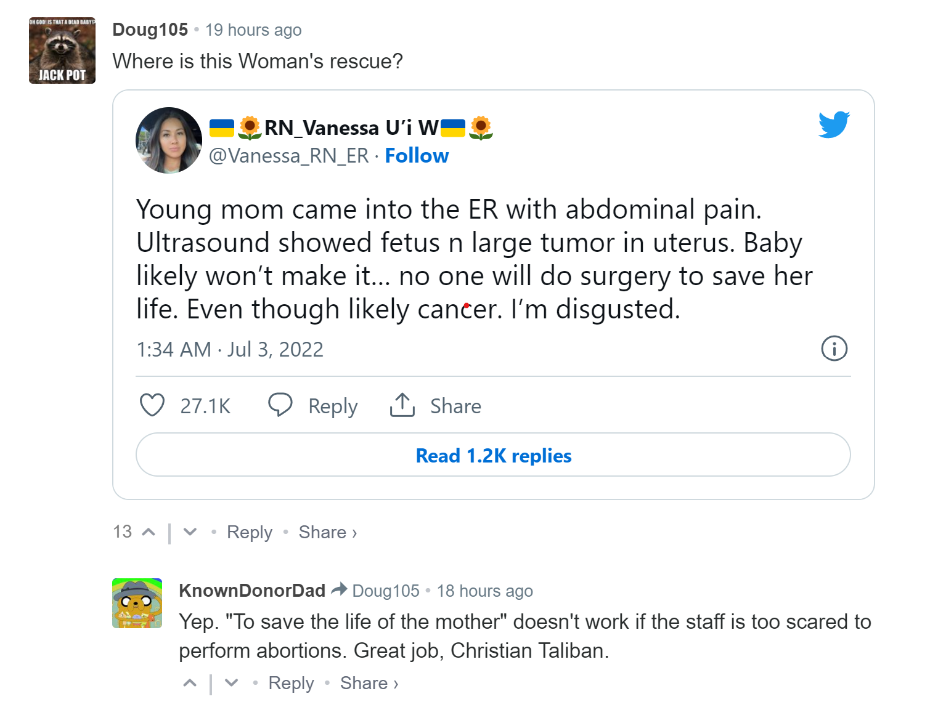This screenshot has width=930, height=715.
Task: Open the Doug105 username link
Action: (150, 30)
